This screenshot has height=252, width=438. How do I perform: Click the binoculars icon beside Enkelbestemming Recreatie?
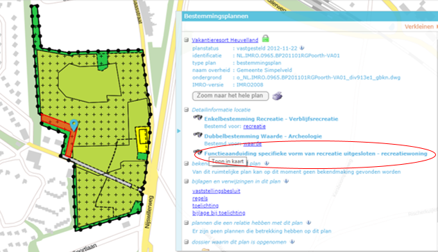click(x=198, y=118)
